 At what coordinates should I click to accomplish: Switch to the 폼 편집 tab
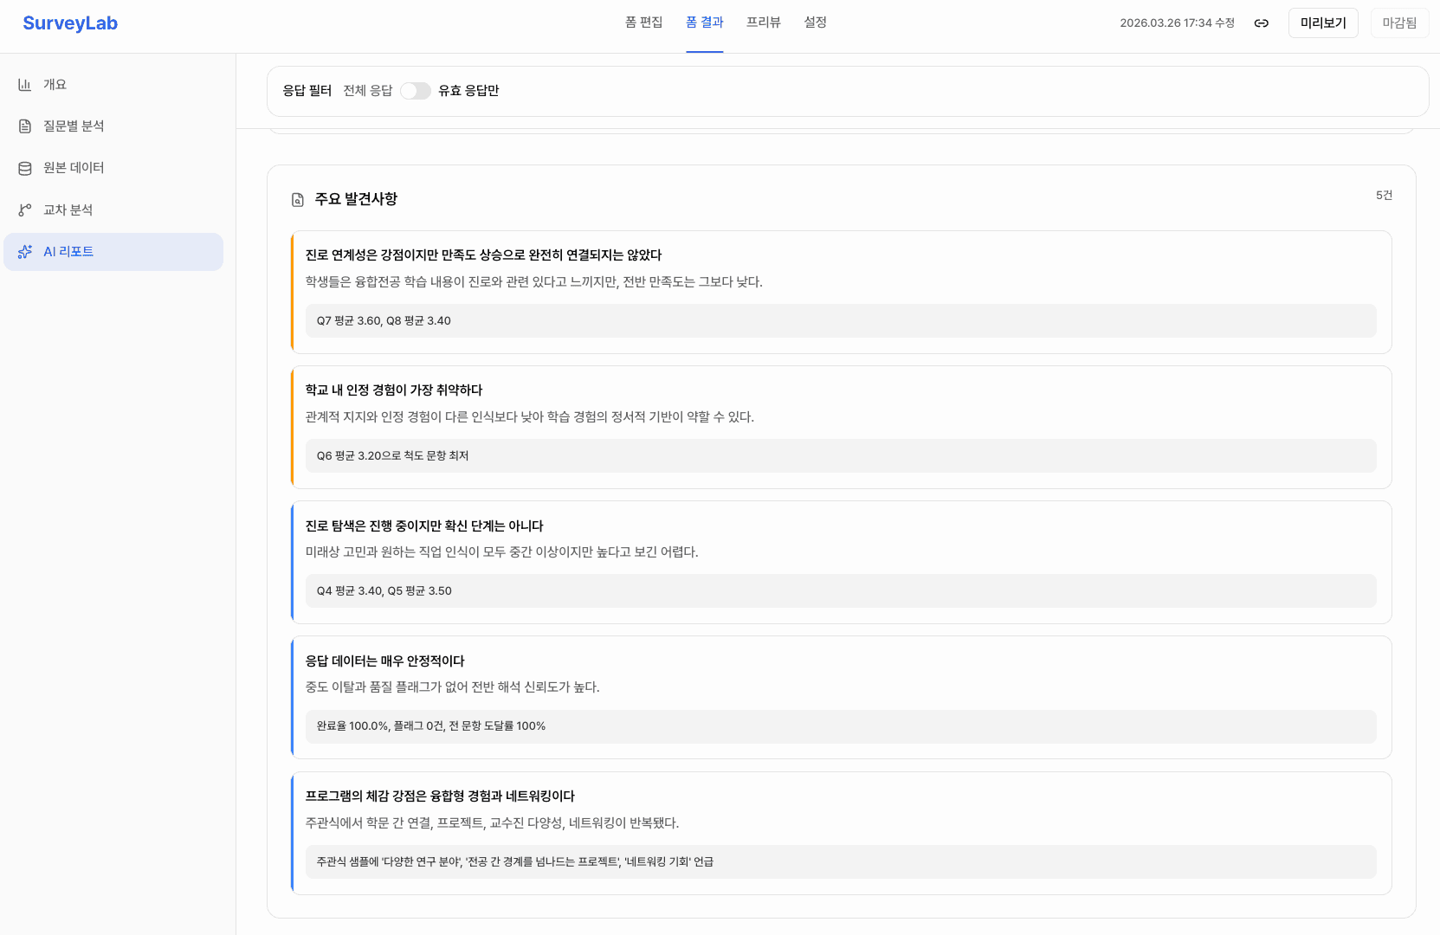point(643,23)
